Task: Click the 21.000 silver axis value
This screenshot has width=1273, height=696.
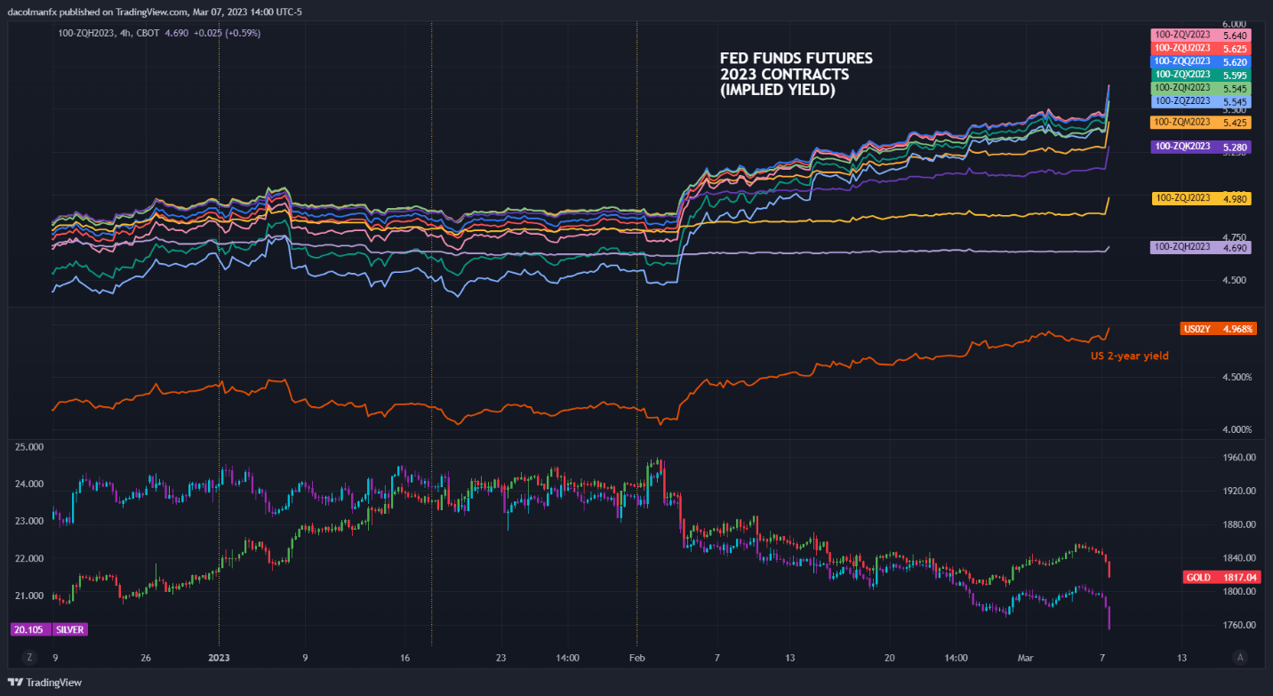Action: (x=29, y=596)
